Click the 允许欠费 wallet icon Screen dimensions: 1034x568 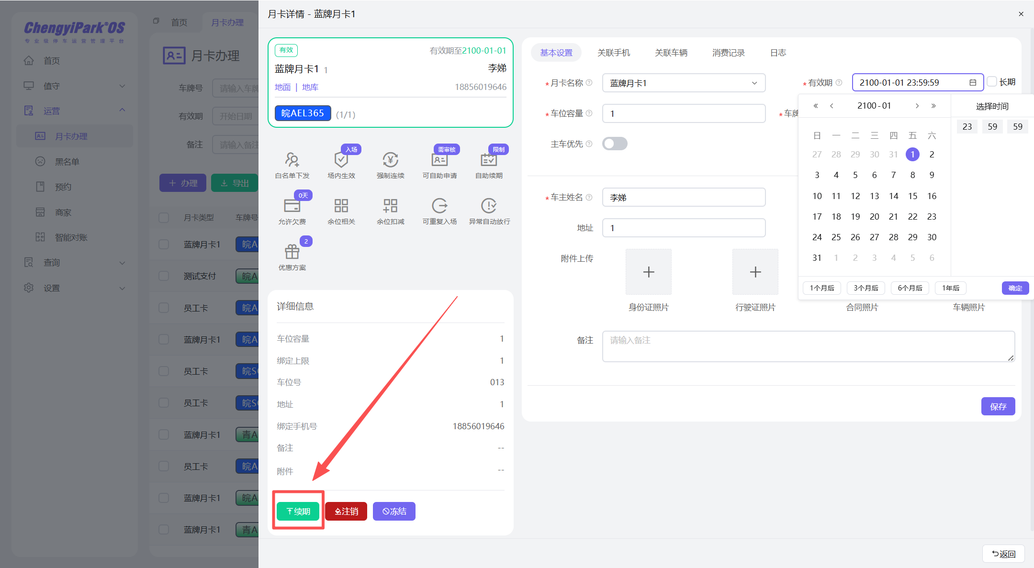tap(292, 206)
